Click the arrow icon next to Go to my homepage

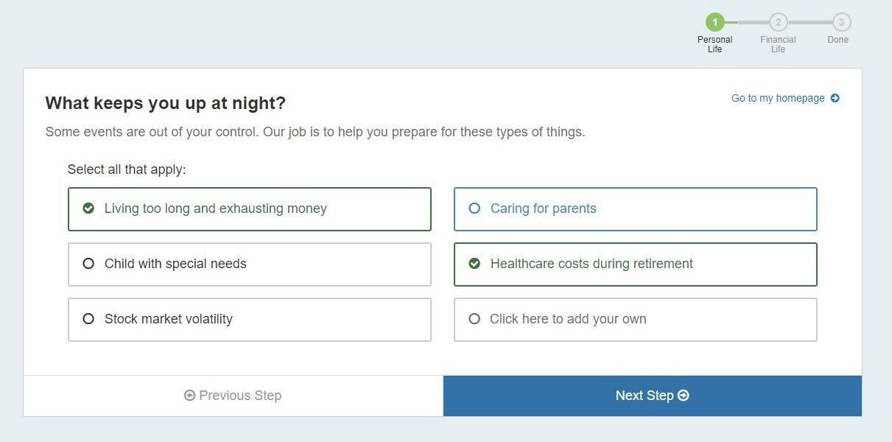tap(835, 98)
